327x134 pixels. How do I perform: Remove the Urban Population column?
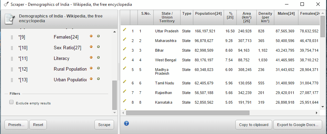(91, 79)
